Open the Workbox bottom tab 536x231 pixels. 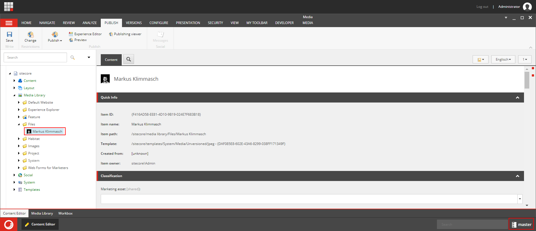(65, 213)
